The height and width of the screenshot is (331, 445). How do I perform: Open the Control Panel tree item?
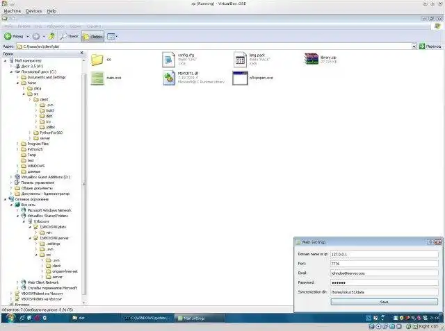pyautogui.click(x=38, y=183)
